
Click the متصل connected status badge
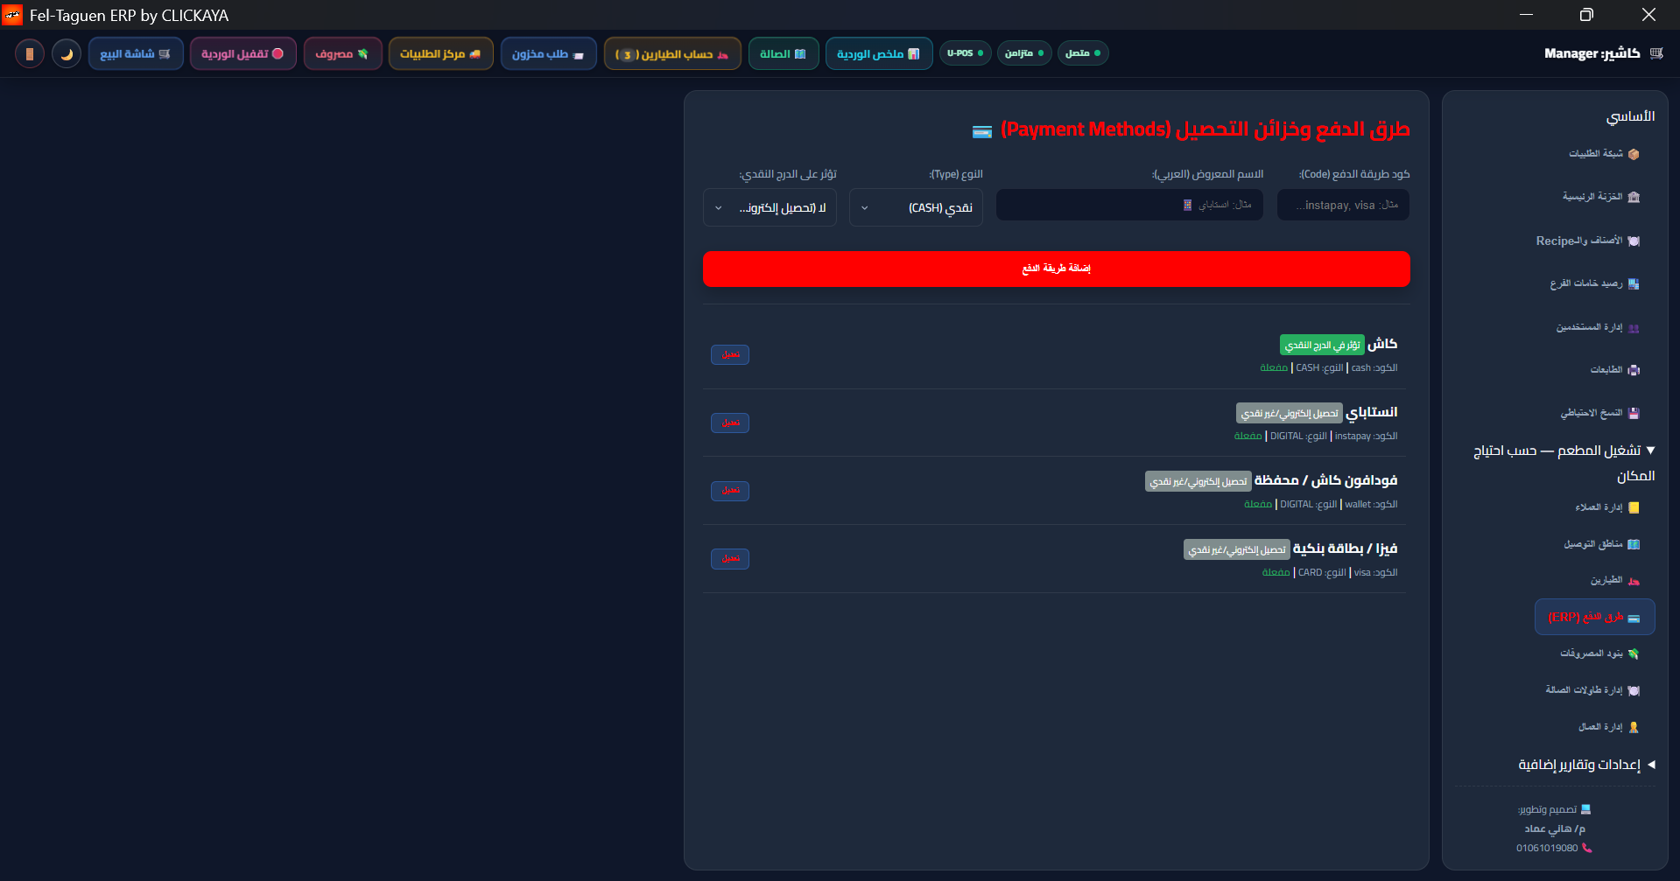[x=1083, y=53]
